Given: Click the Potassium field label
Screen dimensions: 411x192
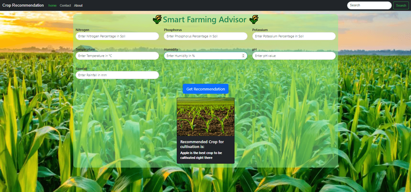Looking at the screenshot, I should [260, 30].
